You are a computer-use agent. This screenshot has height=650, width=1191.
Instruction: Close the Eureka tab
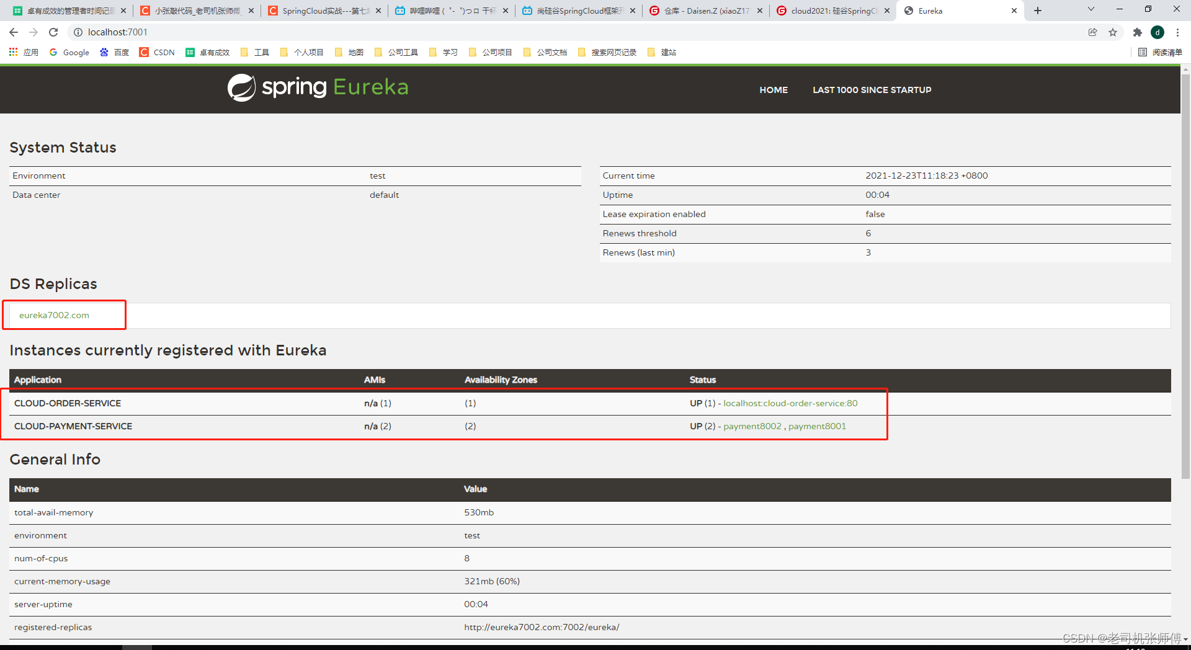tap(1014, 11)
